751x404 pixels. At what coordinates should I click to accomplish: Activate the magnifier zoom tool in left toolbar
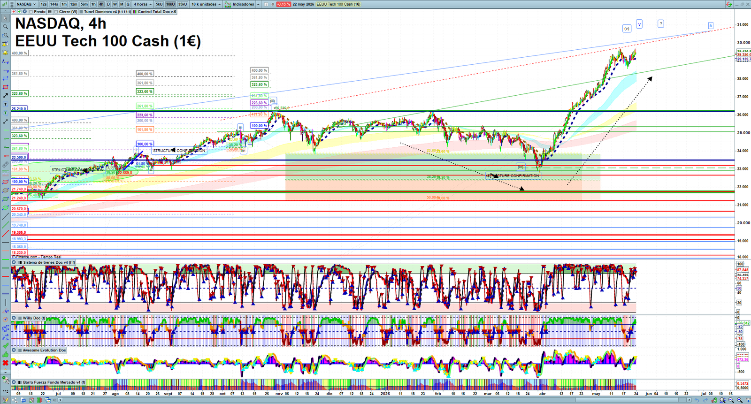[5, 27]
